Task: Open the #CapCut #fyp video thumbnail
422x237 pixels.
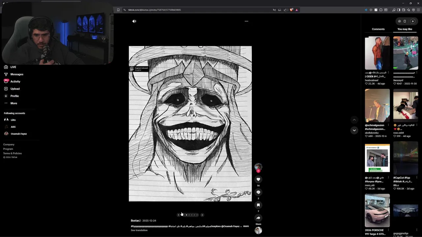Action: pos(406,158)
